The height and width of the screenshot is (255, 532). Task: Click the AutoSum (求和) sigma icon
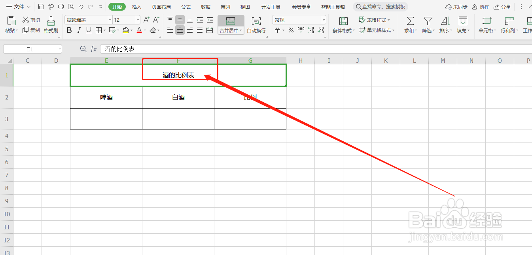[411, 21]
